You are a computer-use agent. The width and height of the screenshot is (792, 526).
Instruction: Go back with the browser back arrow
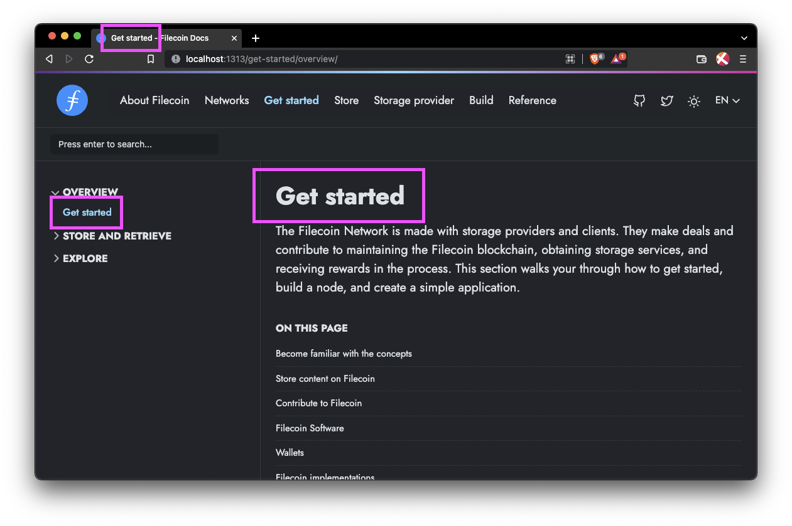[49, 59]
